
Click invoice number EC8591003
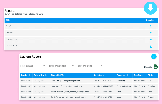26,92
